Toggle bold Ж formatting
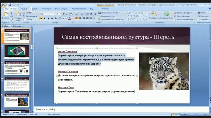211x118 pixels. pyautogui.click(x=41, y=18)
